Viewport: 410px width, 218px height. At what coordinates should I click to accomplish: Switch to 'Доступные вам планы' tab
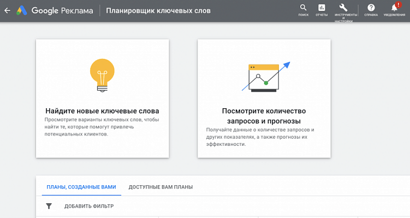161,187
